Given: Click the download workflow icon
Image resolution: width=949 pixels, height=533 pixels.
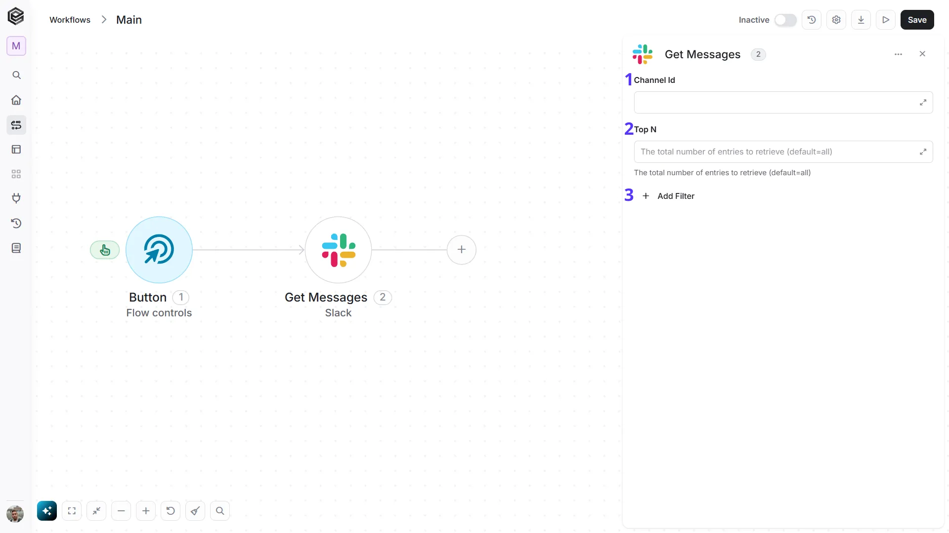Looking at the screenshot, I should (x=861, y=20).
